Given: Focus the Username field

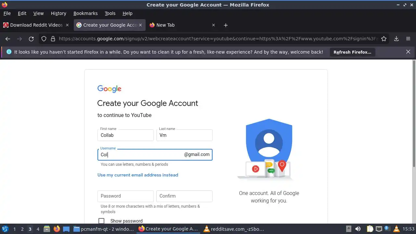Looking at the screenshot, I should click(155, 155).
